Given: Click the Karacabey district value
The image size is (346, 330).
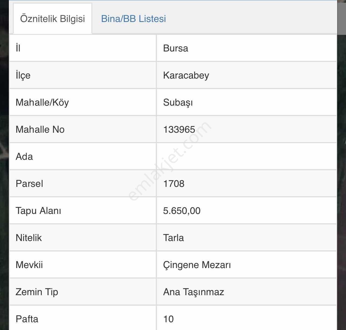Looking at the screenshot, I should pyautogui.click(x=186, y=75).
